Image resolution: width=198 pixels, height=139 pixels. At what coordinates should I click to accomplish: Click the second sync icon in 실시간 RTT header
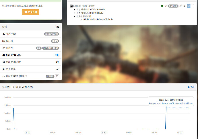193,87
